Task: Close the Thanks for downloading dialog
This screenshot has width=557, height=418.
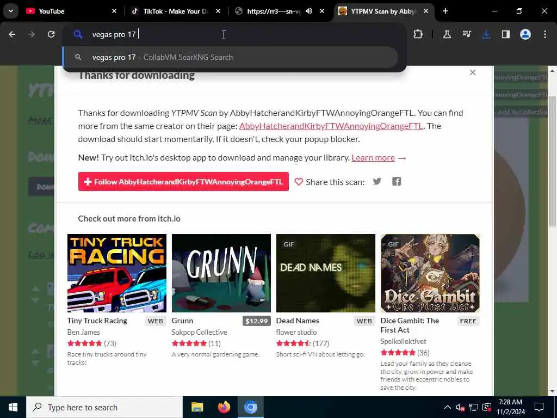Action: 473,72
